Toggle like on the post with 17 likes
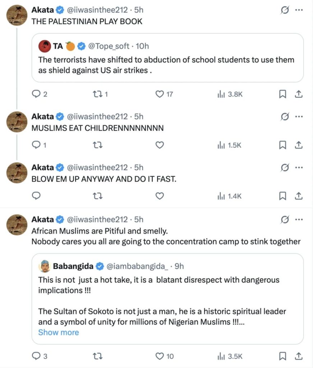 pos(160,94)
